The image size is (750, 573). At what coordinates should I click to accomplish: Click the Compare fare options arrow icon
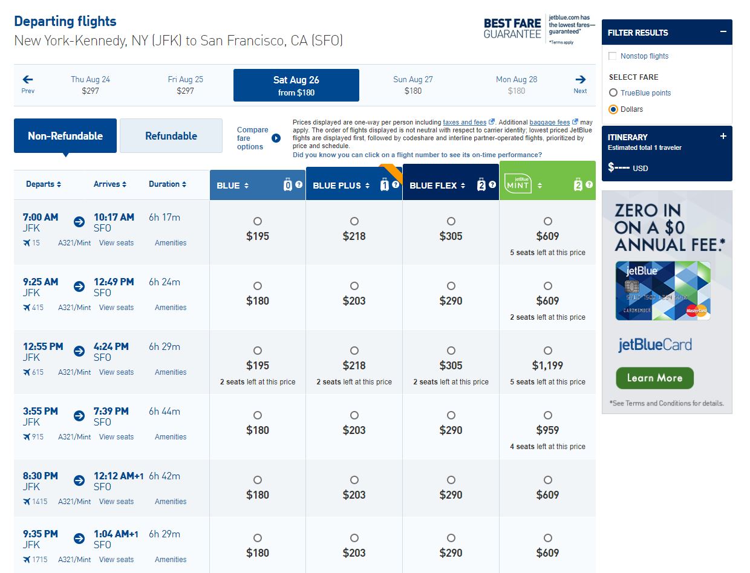[276, 138]
